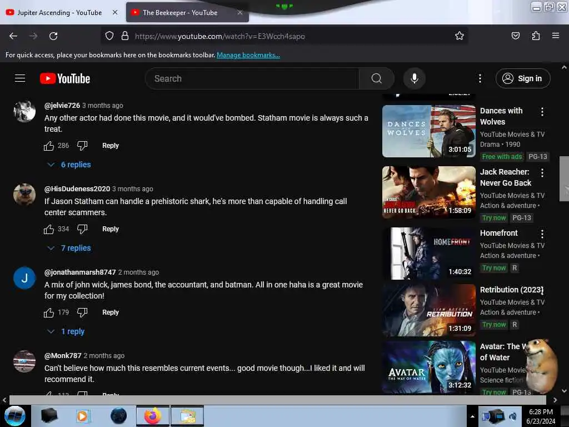Show tracking protection shield info
This screenshot has height=427, width=569.
[109, 36]
